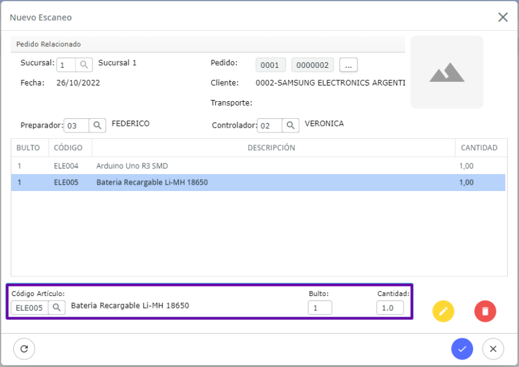The image size is (519, 367).
Task: Cancel with the round X button
Action: (x=493, y=349)
